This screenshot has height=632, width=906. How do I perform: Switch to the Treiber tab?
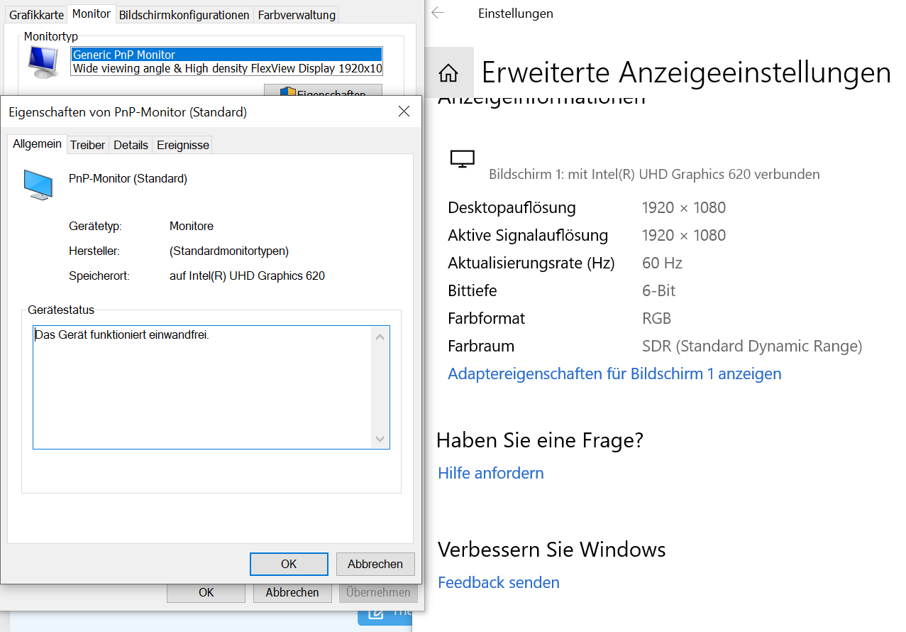[87, 145]
